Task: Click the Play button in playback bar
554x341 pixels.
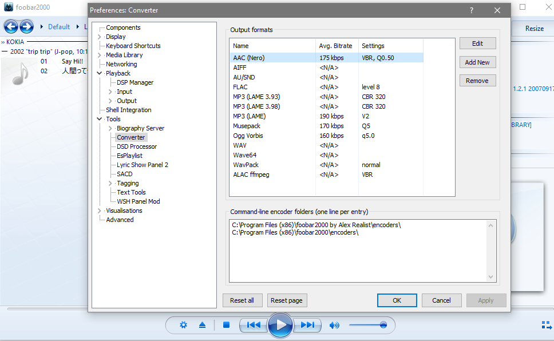Action: coord(280,325)
